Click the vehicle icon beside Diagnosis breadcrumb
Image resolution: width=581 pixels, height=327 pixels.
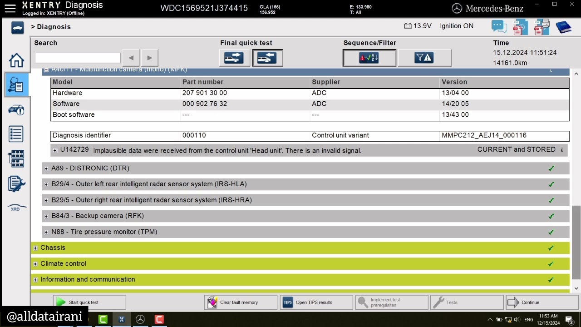(x=17, y=28)
